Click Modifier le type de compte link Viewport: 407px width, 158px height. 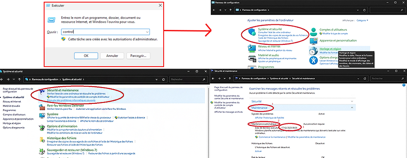tap(335, 34)
